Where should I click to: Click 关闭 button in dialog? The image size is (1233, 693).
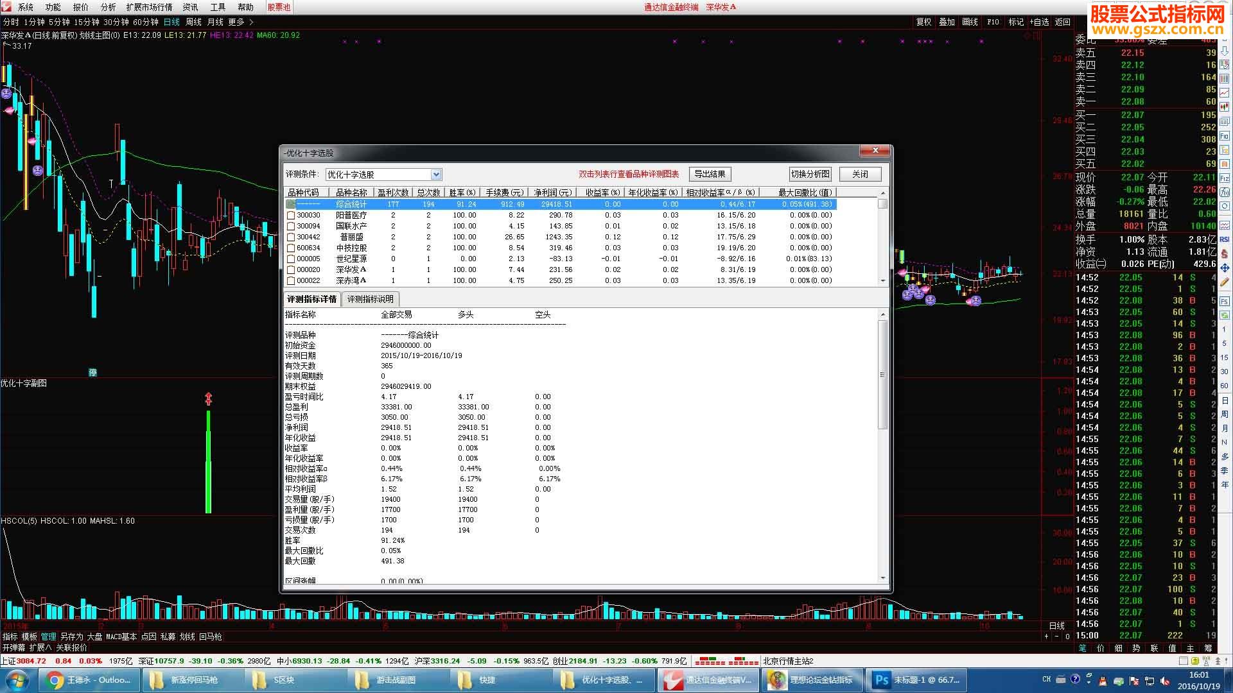coord(860,175)
